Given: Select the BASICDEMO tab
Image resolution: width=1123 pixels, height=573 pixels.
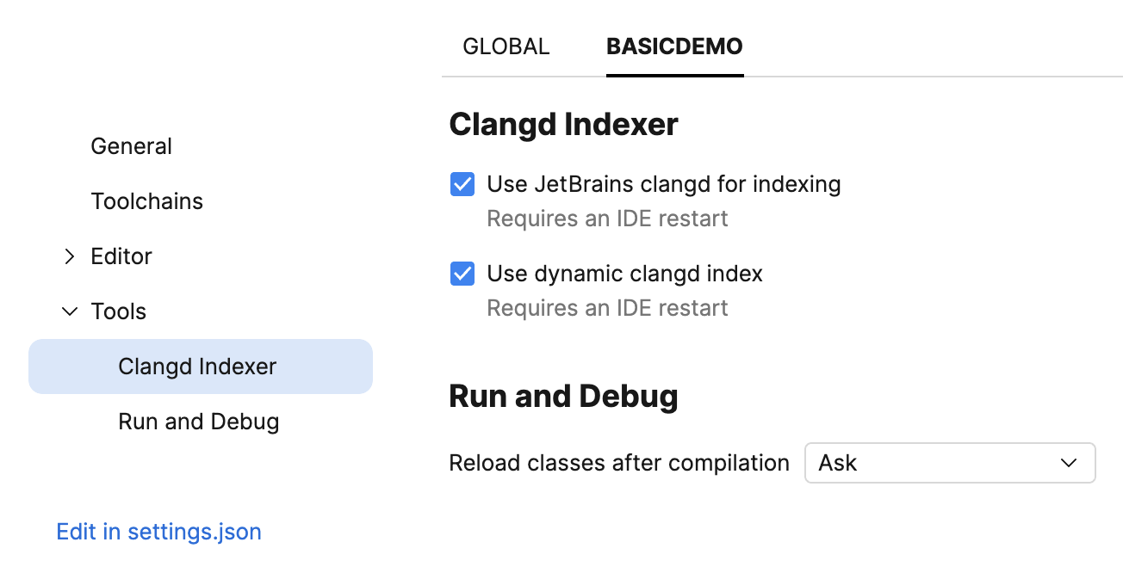Looking at the screenshot, I should tap(674, 46).
